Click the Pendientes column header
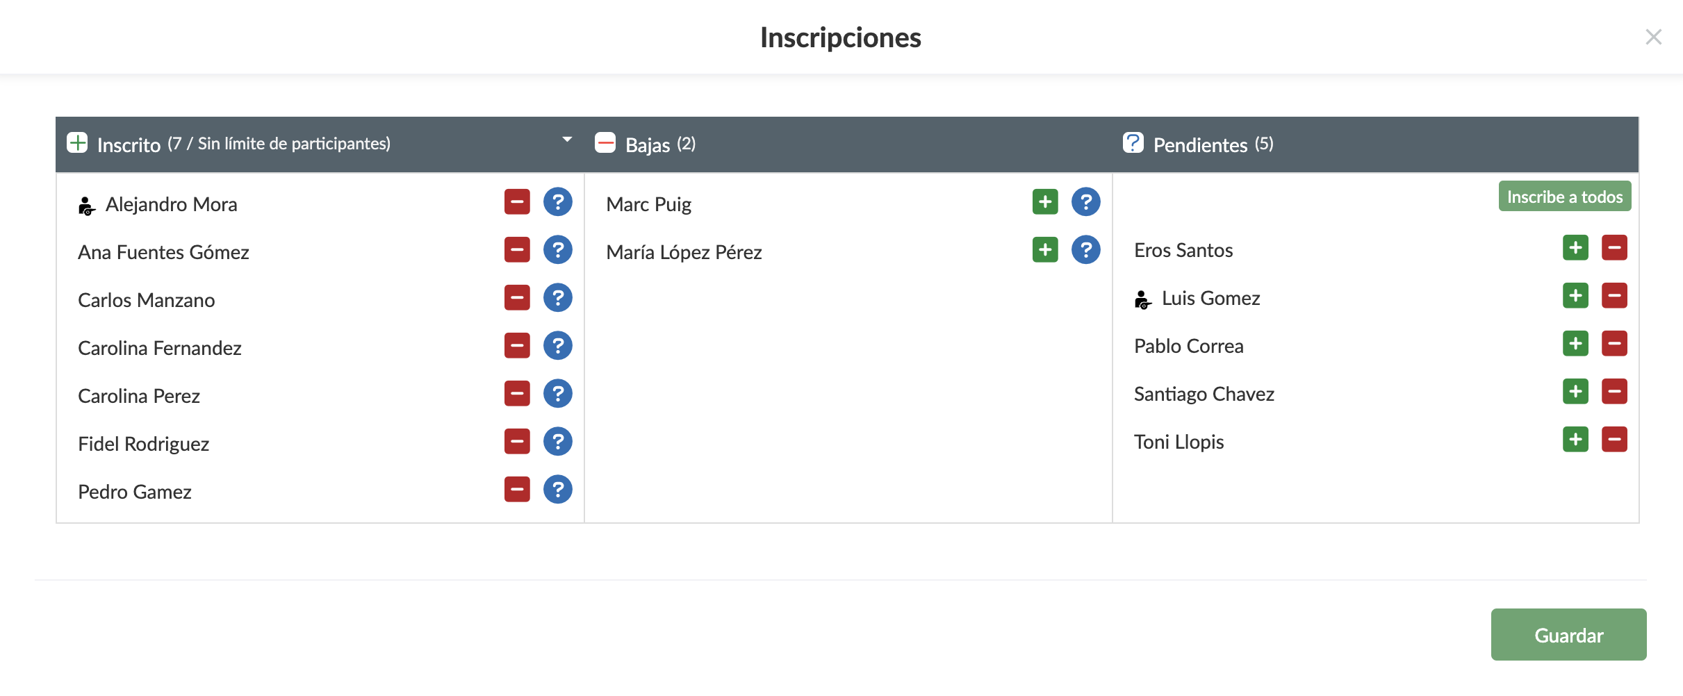 [x=1199, y=144]
